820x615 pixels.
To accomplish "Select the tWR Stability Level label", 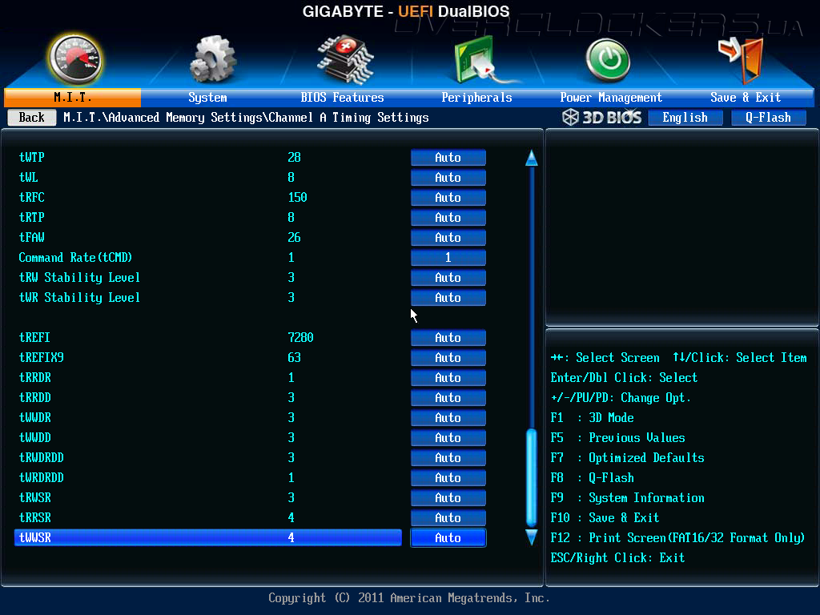I will click(79, 297).
